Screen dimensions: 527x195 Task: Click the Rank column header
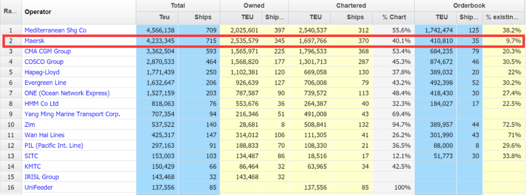point(10,12)
